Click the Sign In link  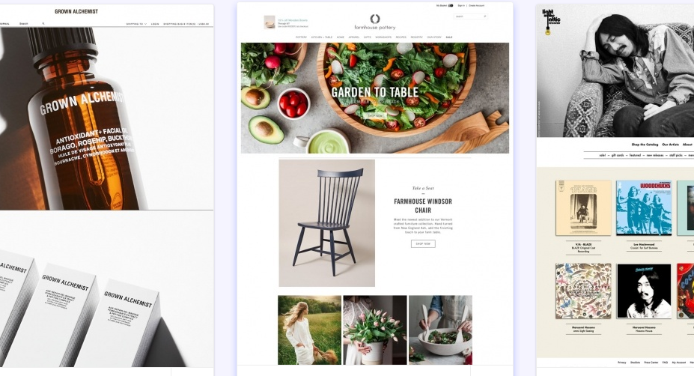coord(461,6)
